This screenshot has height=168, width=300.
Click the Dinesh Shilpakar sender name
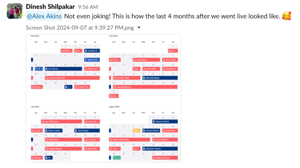pyautogui.click(x=50, y=7)
